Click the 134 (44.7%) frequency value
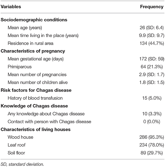The width and height of the screenshot is (165, 167). pyautogui.click(x=152, y=43)
